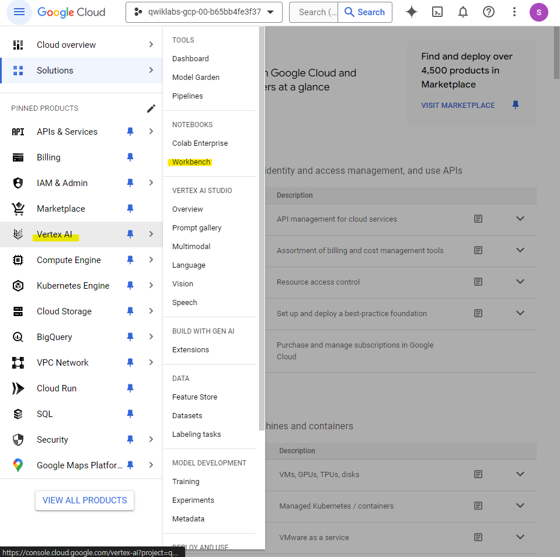
Task: Open Vertex AI pinned product
Action: point(81,234)
